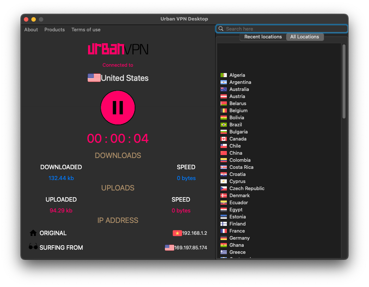Click the Canada flag icon

(x=223, y=139)
